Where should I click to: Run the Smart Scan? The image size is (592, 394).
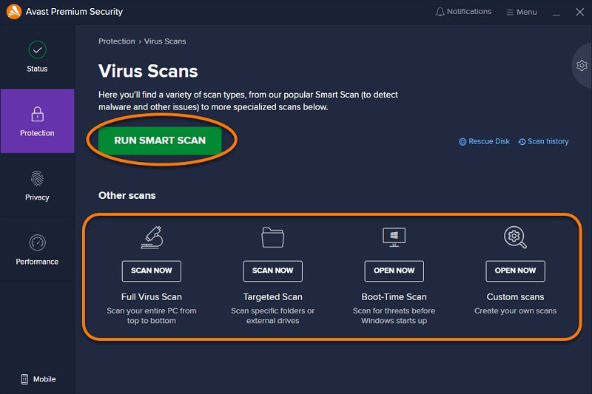pyautogui.click(x=160, y=140)
